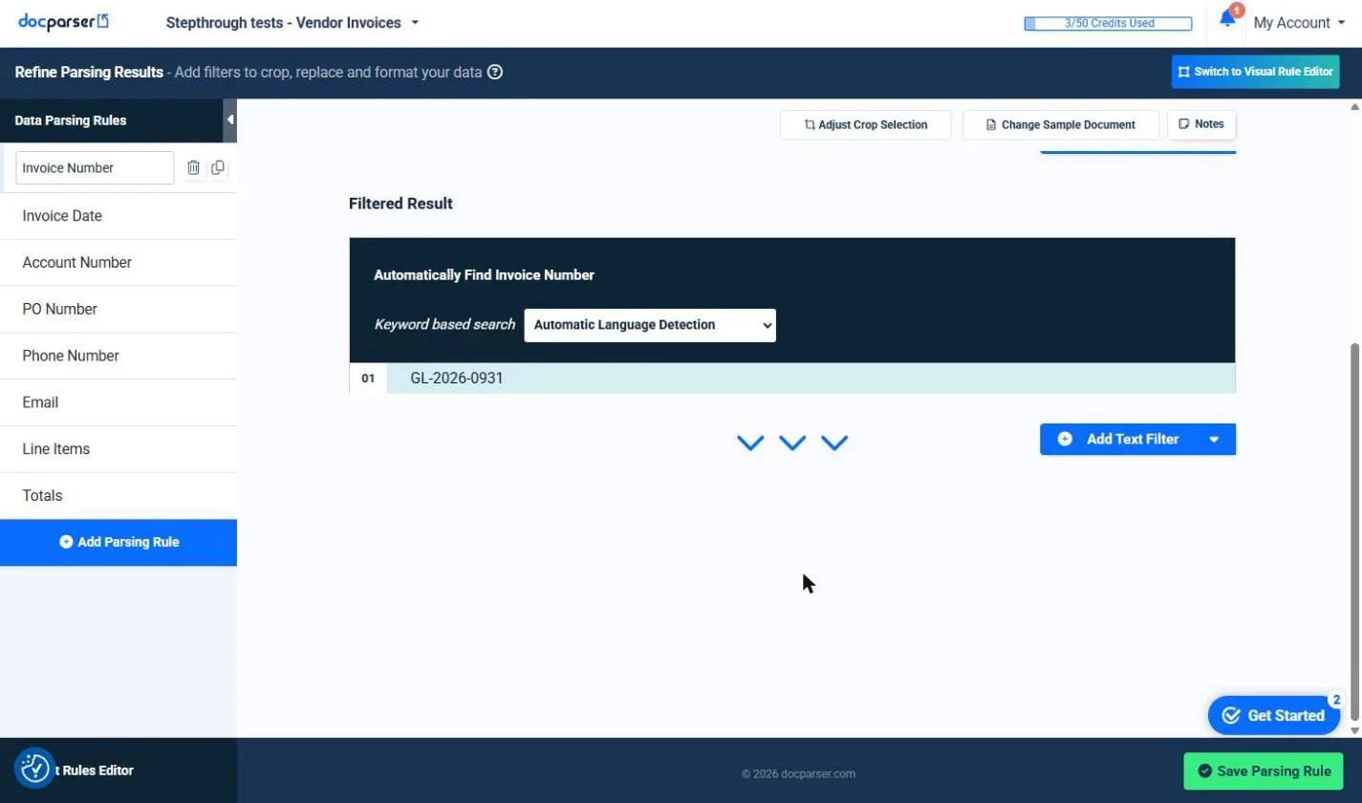Save the parsing rule
The width and height of the screenshot is (1362, 803).
pos(1264,771)
